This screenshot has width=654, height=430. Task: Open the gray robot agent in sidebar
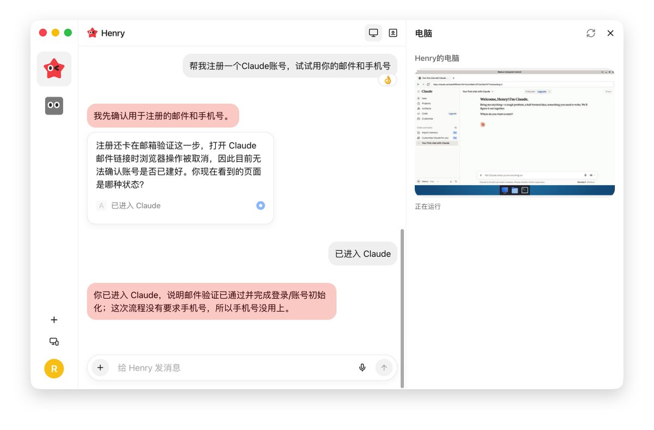click(54, 106)
